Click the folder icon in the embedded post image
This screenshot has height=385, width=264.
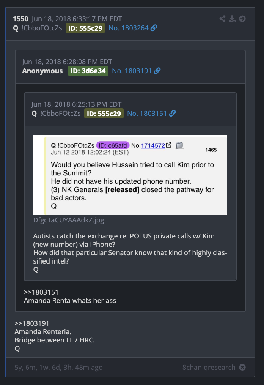[179, 145]
